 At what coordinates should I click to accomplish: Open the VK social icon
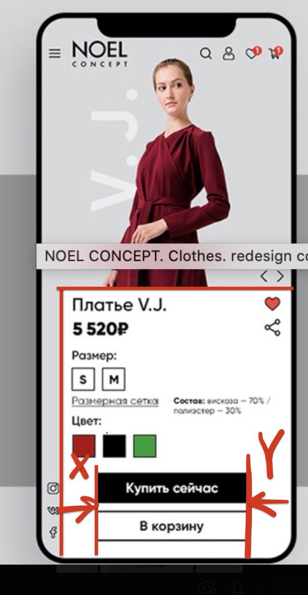point(53,510)
